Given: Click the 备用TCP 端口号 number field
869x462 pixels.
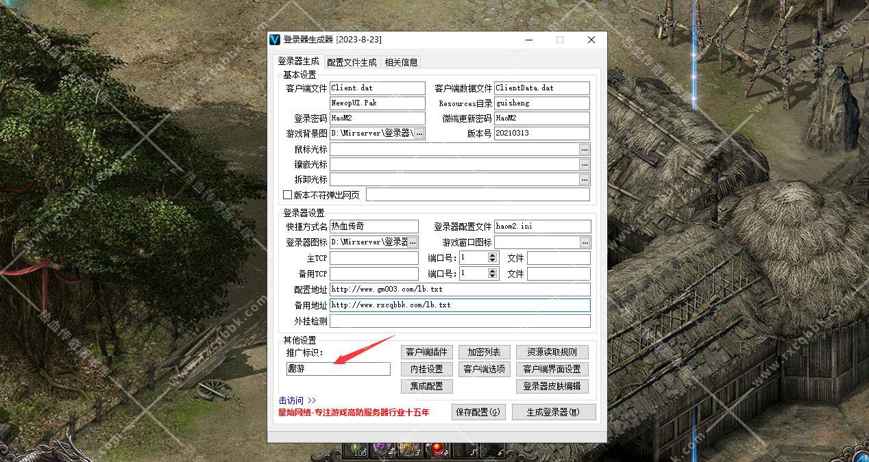Looking at the screenshot, I should click(474, 273).
